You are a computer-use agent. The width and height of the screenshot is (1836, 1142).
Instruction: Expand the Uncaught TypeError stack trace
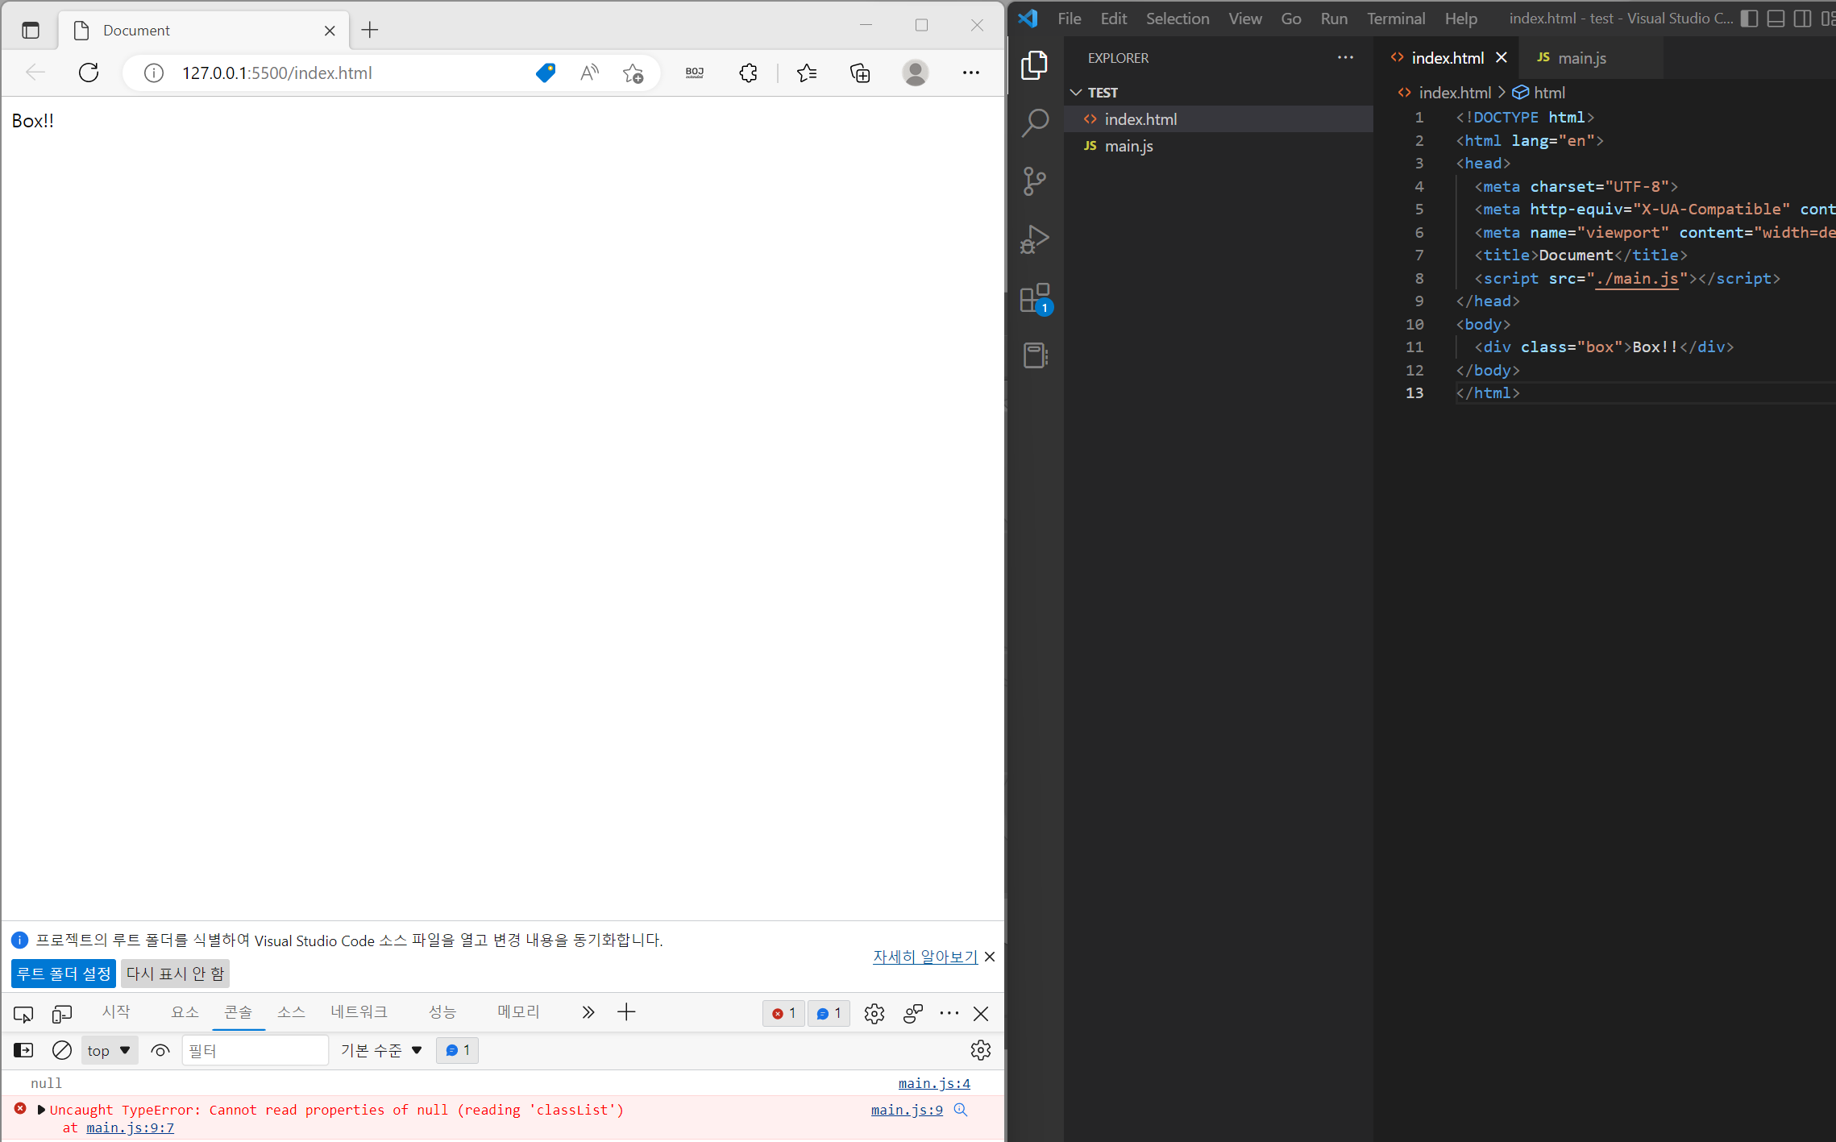click(41, 1110)
